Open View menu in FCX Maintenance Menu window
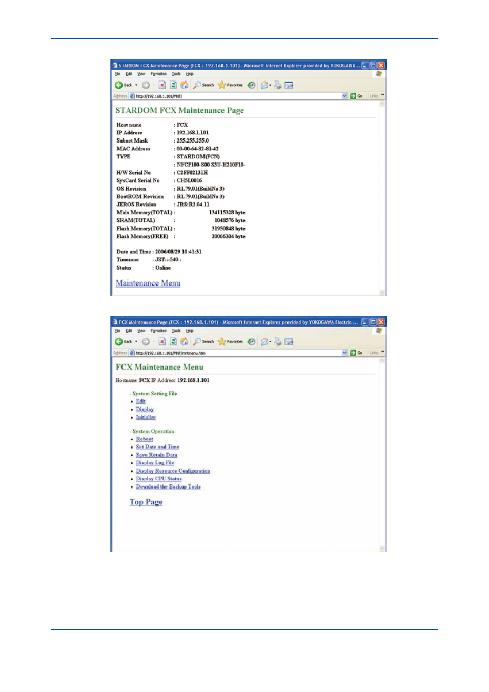Image resolution: width=489 pixels, height=692 pixels. [141, 331]
